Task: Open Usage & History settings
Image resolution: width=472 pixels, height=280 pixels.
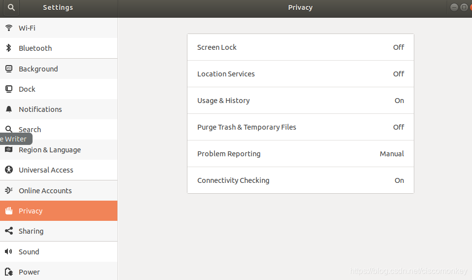Action: [300, 101]
